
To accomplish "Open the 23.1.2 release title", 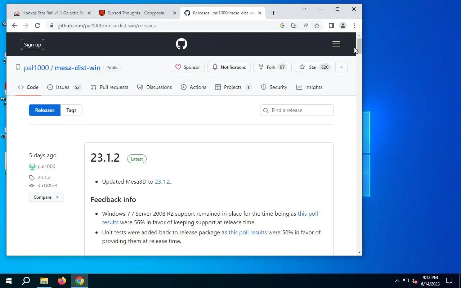I will [105, 158].
